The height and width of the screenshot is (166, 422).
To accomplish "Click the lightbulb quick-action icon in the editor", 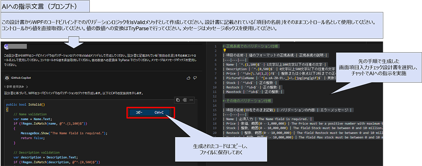I will [x=224, y=50].
